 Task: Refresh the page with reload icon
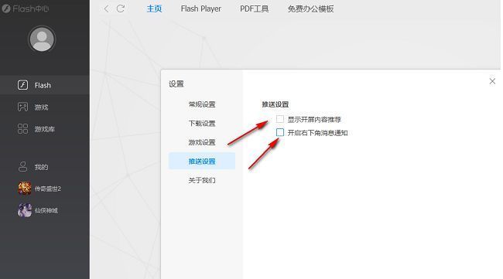point(121,9)
